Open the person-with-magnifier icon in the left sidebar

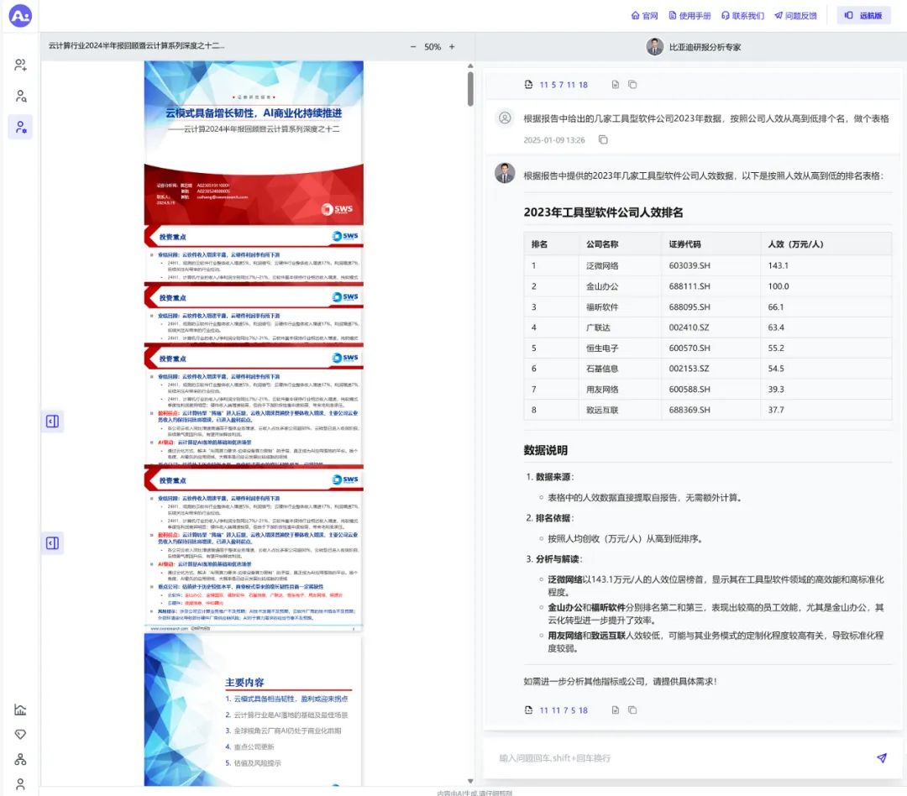(20, 96)
